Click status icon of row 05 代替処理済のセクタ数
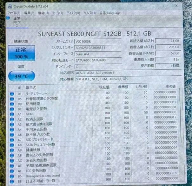 point(12,99)
